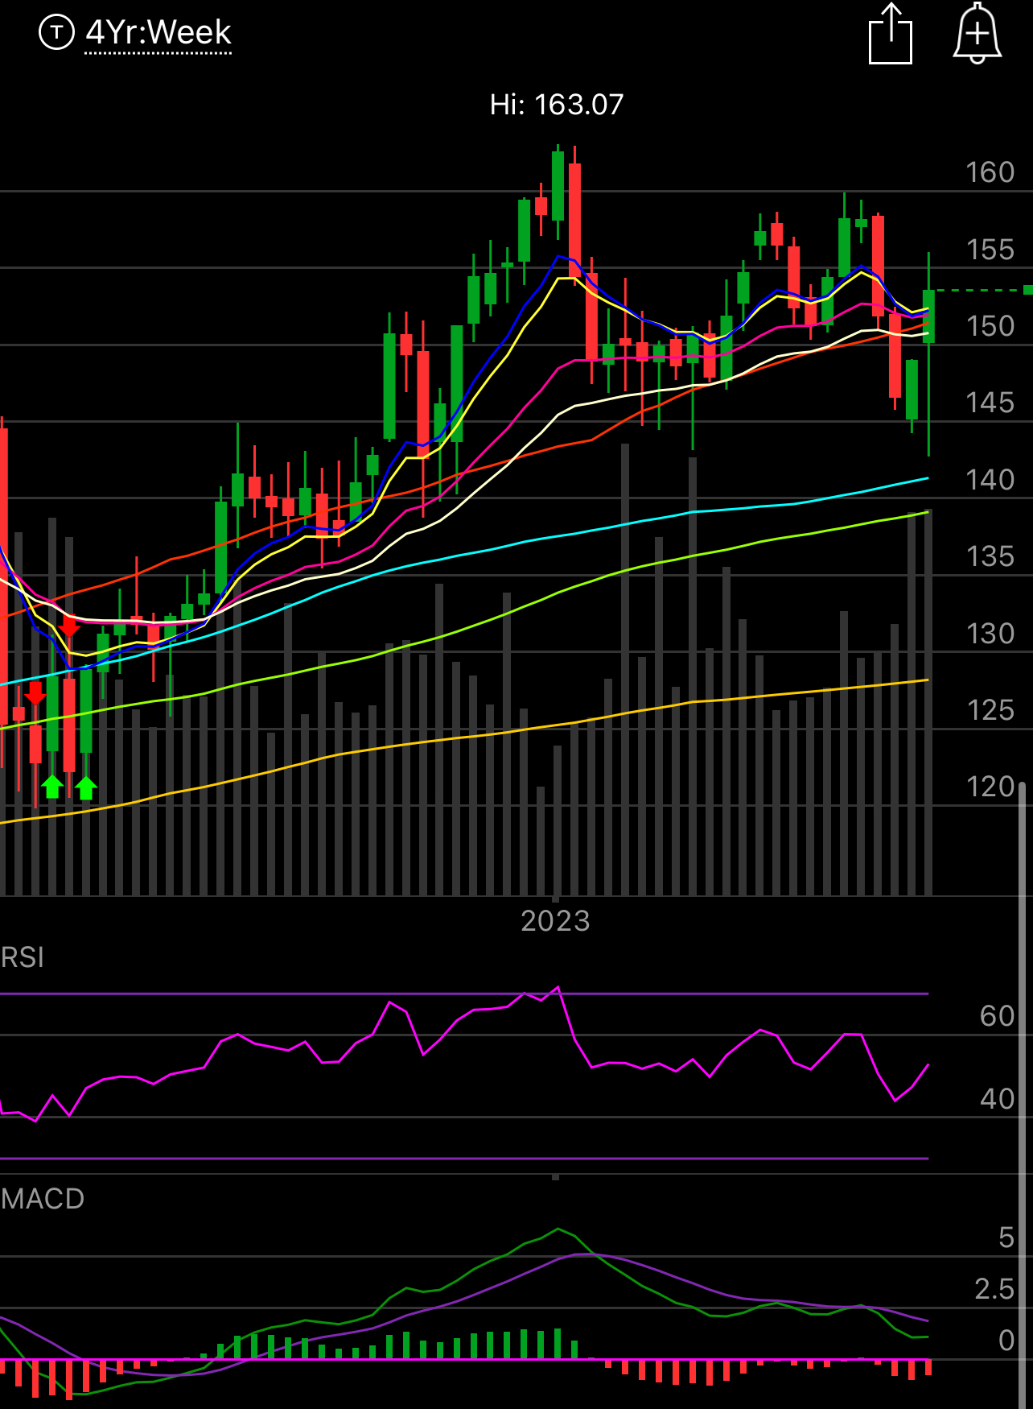Tap the vertical scrollbar on right edge
The height and width of the screenshot is (1409, 1033).
1023,1095
